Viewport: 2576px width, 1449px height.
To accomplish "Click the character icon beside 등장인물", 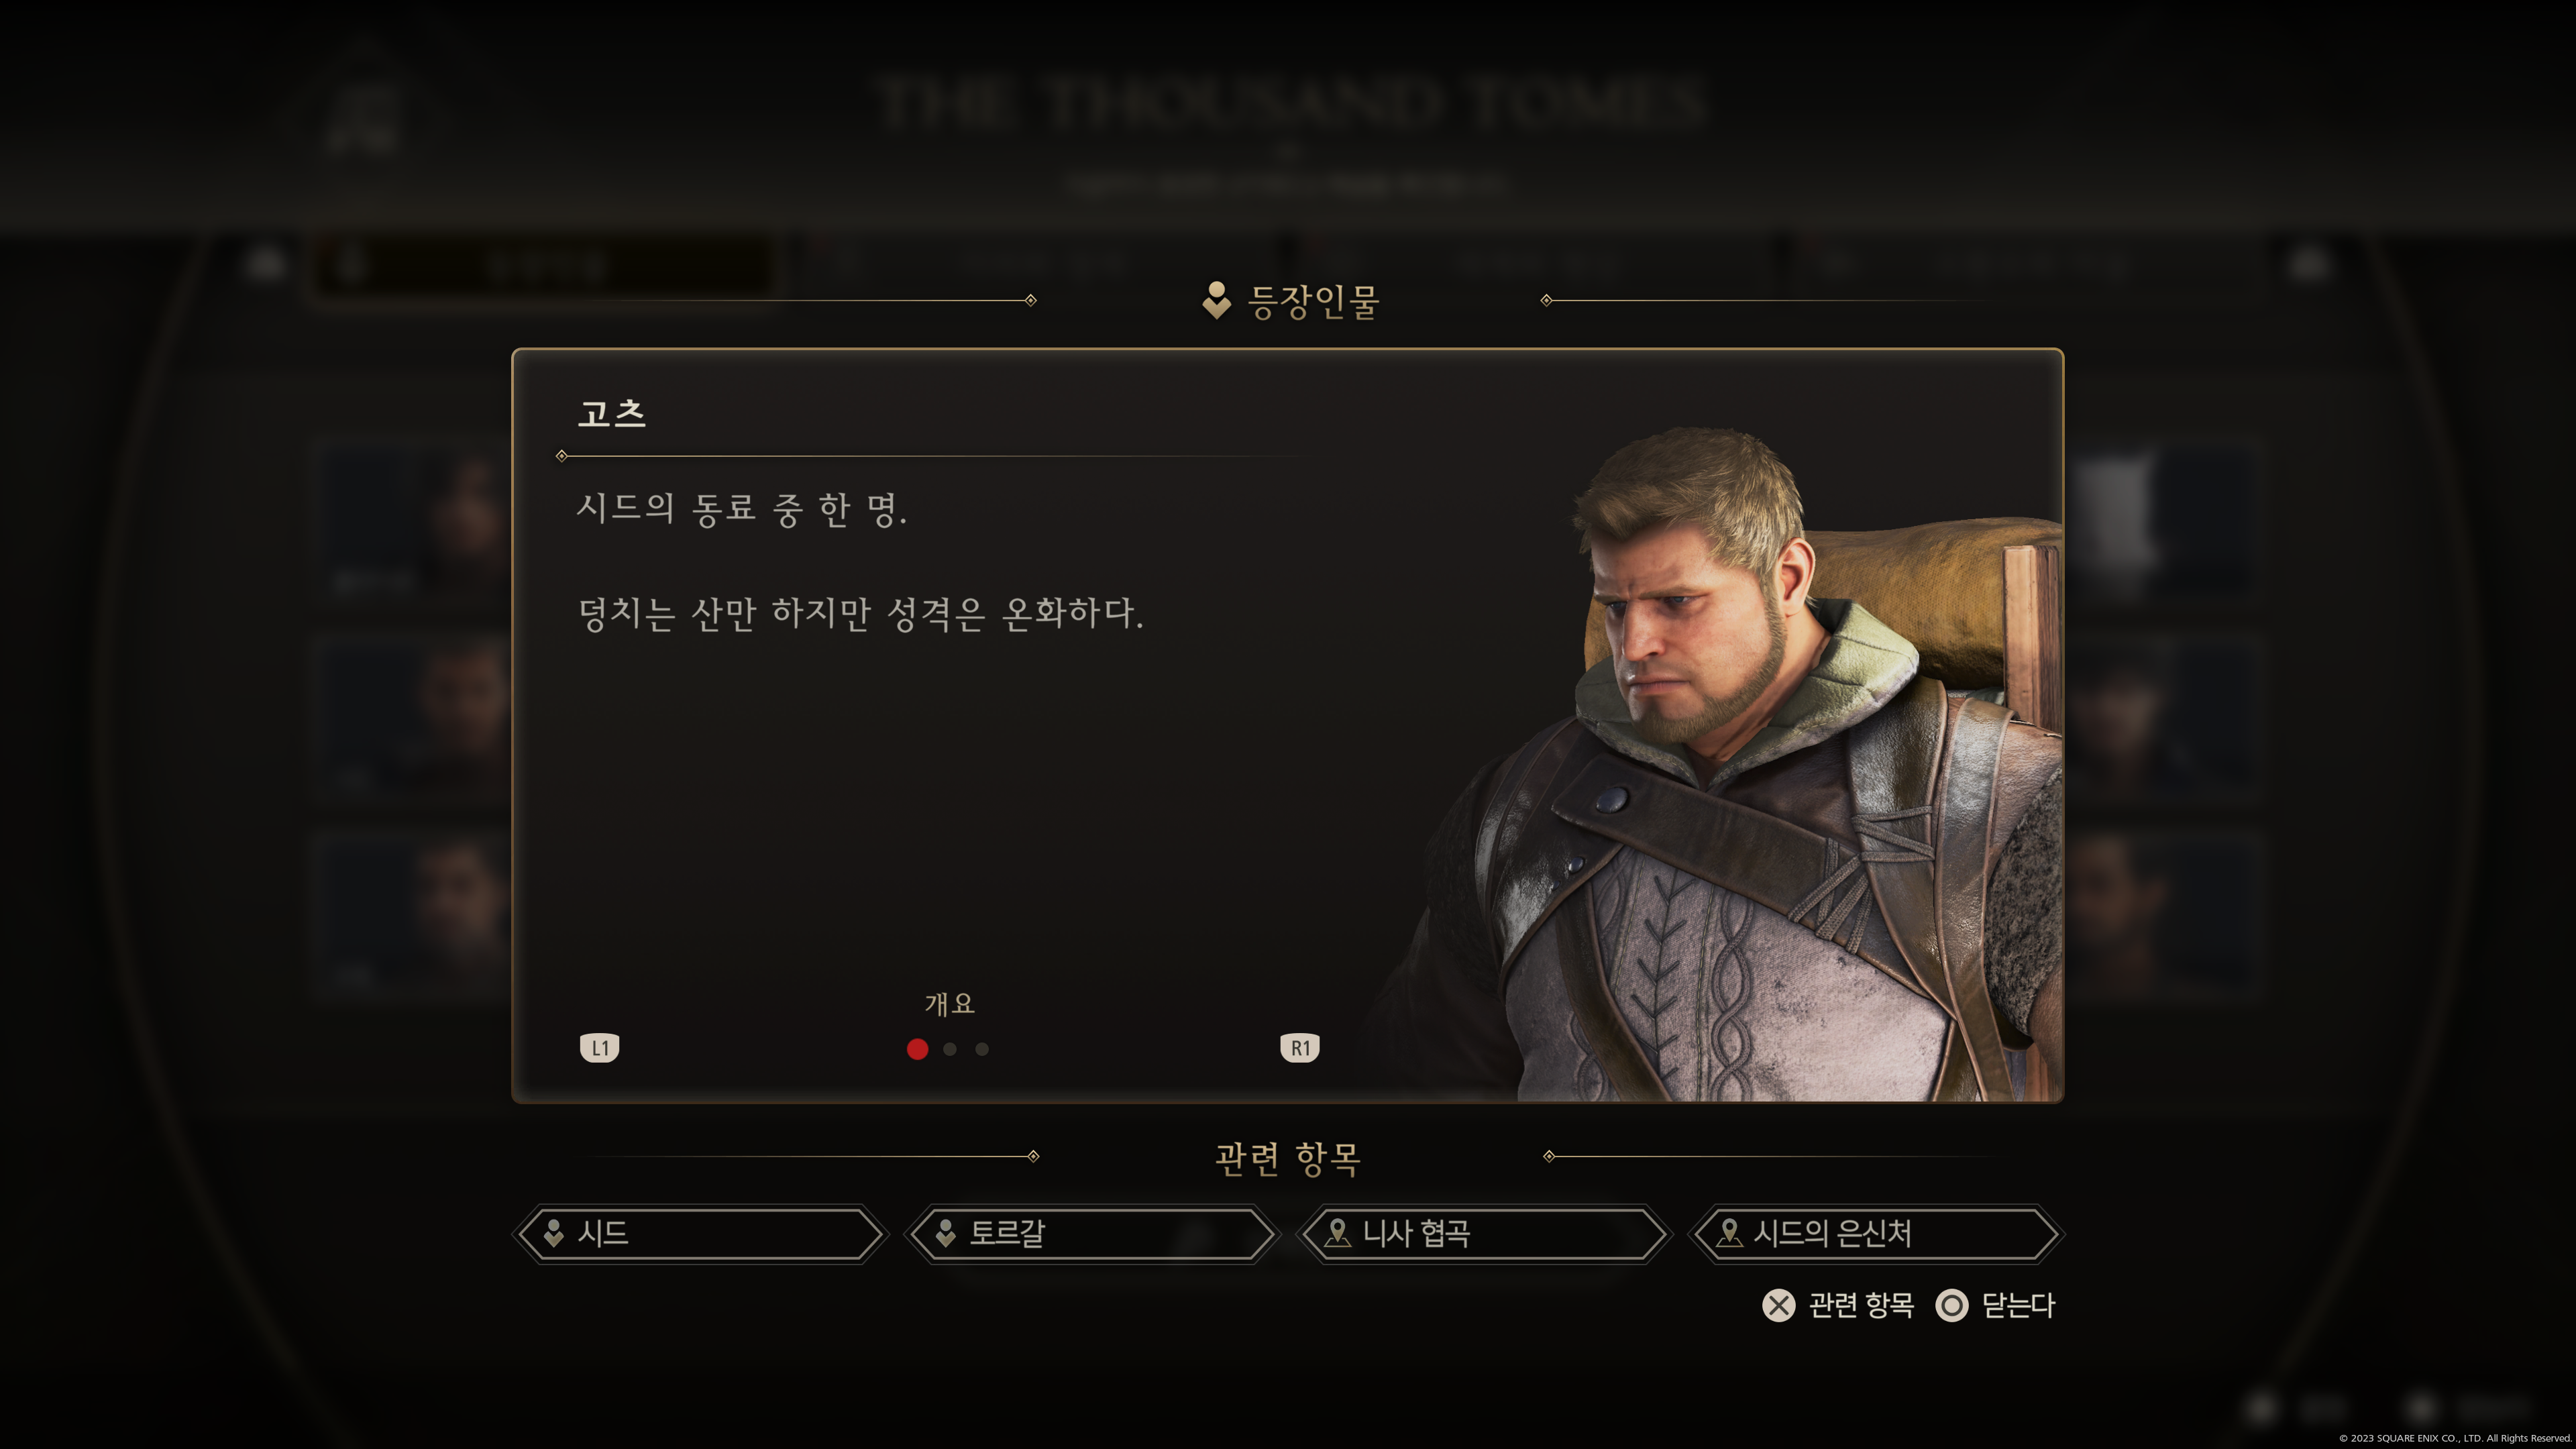I will pyautogui.click(x=1216, y=300).
